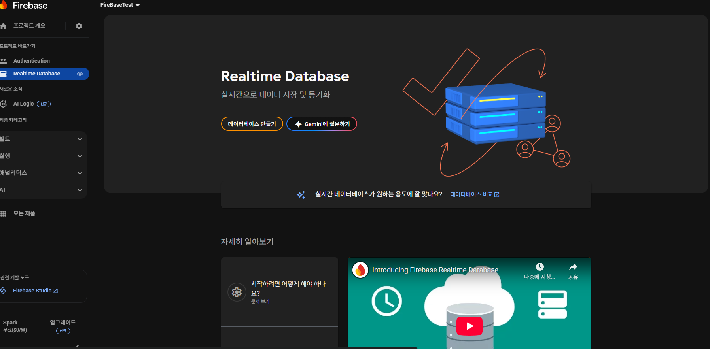Open the 시작하려면 어떻게 해야 하나요 card
Screen dimensions: 710x349
point(280,292)
